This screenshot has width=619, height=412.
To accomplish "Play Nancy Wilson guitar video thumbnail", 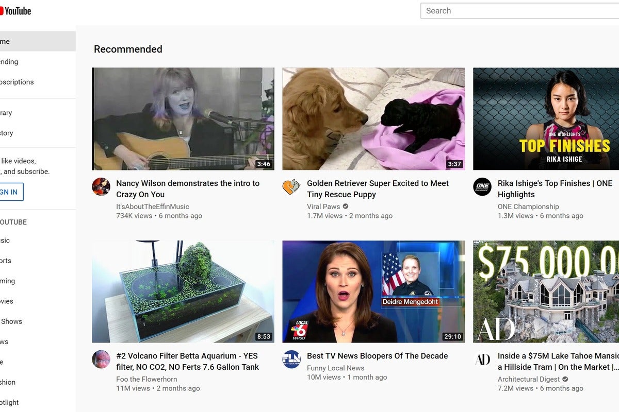I will coord(183,119).
